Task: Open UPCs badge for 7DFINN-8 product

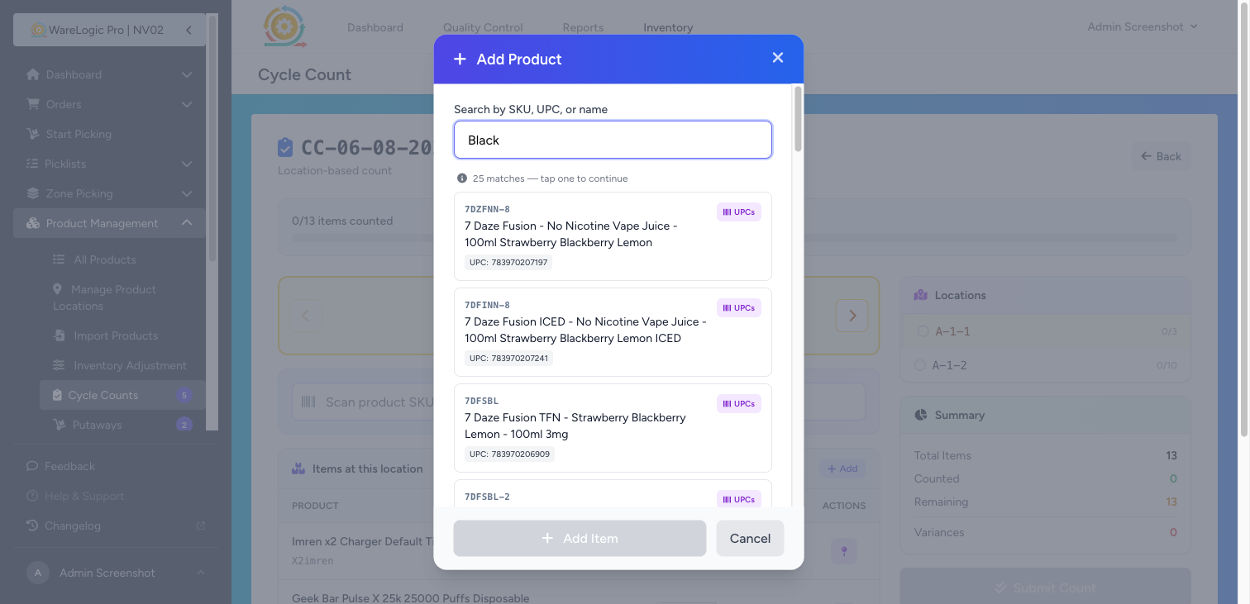Action: click(x=739, y=308)
